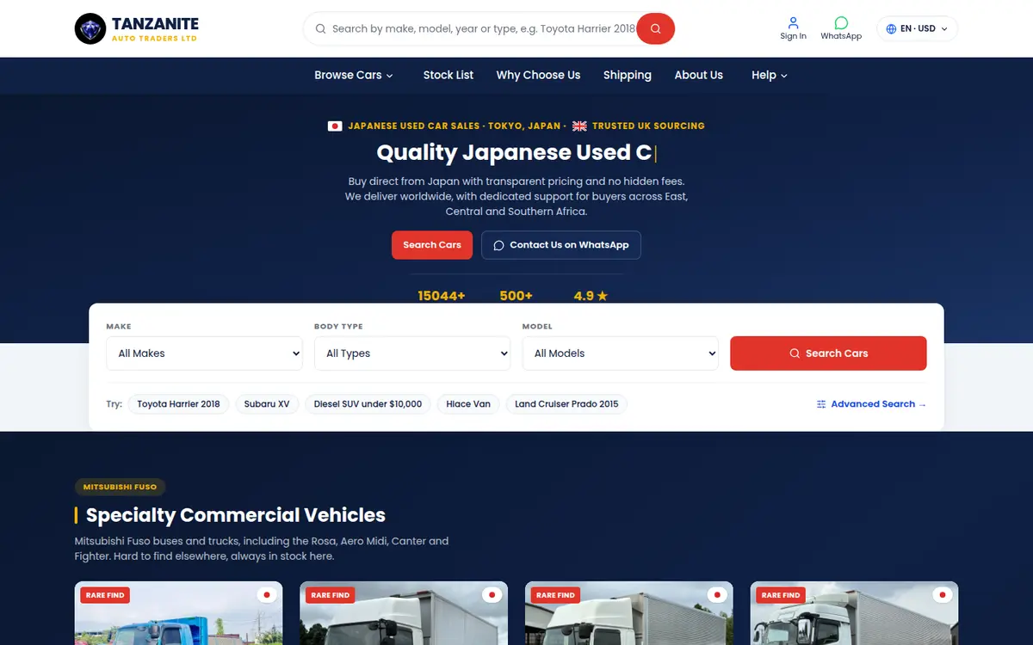Viewport: 1033px width, 645px height.
Task: Expand the Browse Cars menu
Action: [354, 75]
